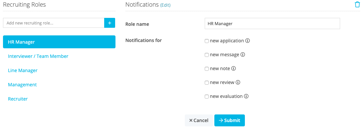Click info icon beside new evaluation
This screenshot has height=129, width=363.
coord(246,96)
